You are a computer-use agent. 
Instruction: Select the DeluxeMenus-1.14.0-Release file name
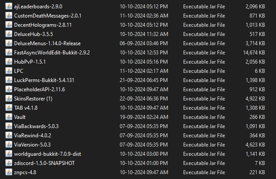point(41,43)
